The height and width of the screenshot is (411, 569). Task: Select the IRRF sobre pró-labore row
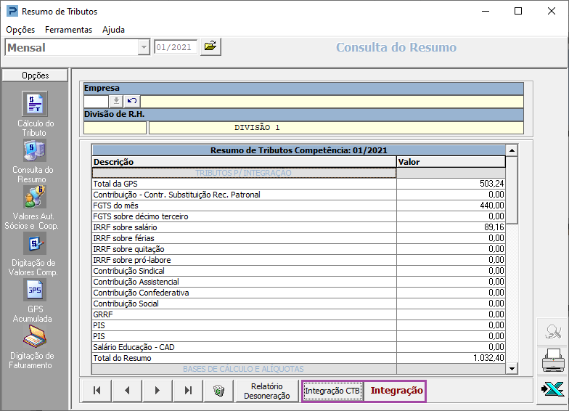298,260
